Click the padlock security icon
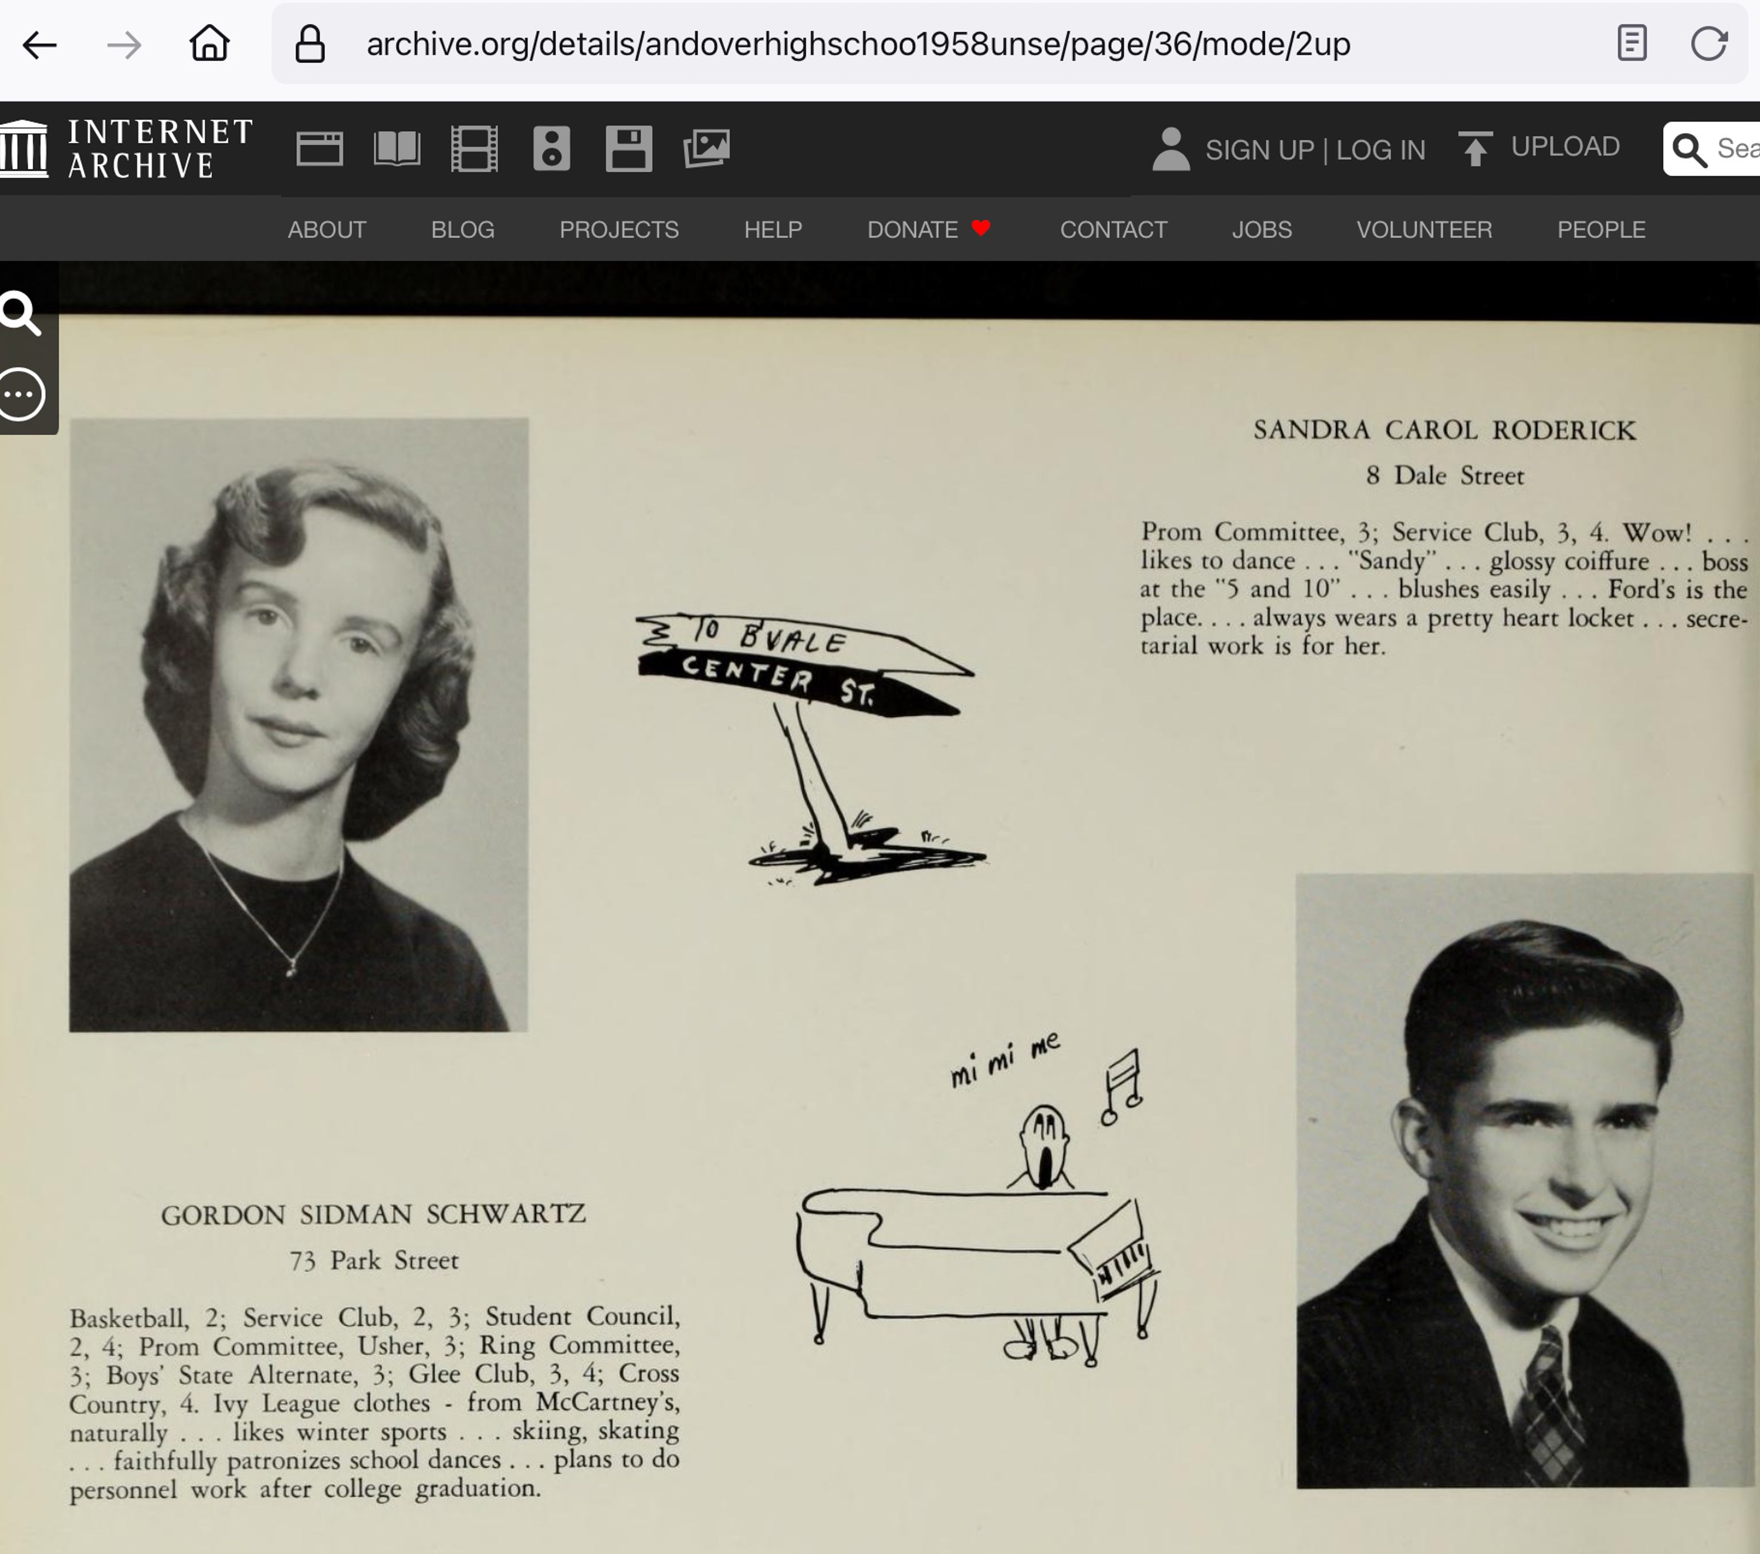Viewport: 1760px width, 1554px height. pos(310,43)
